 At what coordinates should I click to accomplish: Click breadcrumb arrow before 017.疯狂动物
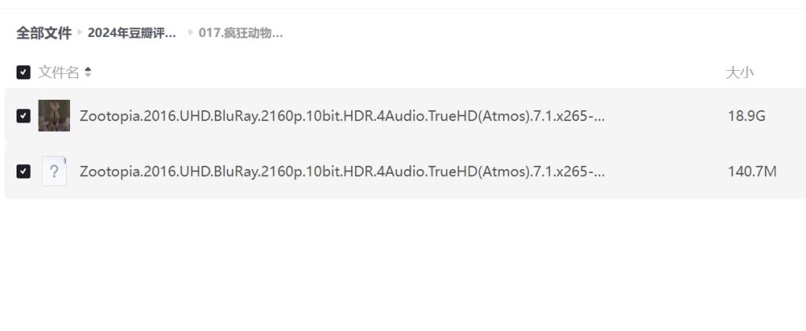[x=190, y=32]
